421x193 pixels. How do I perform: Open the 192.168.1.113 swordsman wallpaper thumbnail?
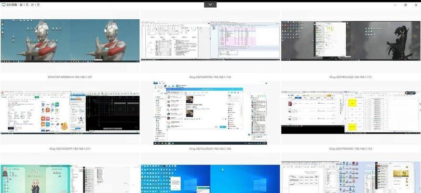coord(351,41)
